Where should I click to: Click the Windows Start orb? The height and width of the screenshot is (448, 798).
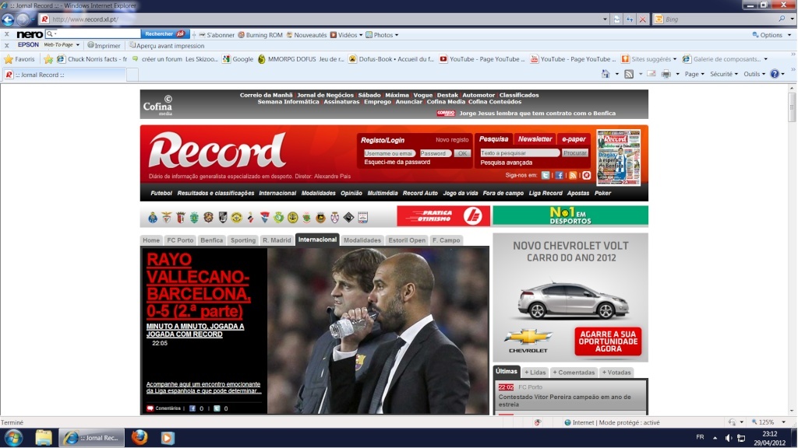click(14, 437)
